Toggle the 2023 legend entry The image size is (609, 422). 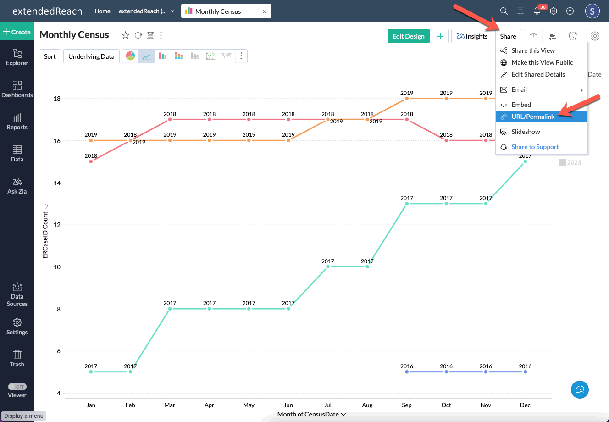click(x=570, y=162)
